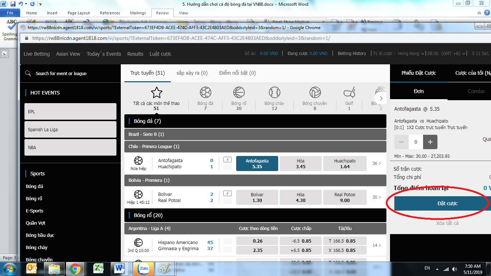Select the Bóng chày baseball icon
The width and height of the screenshot is (491, 276).
(x=274, y=93)
